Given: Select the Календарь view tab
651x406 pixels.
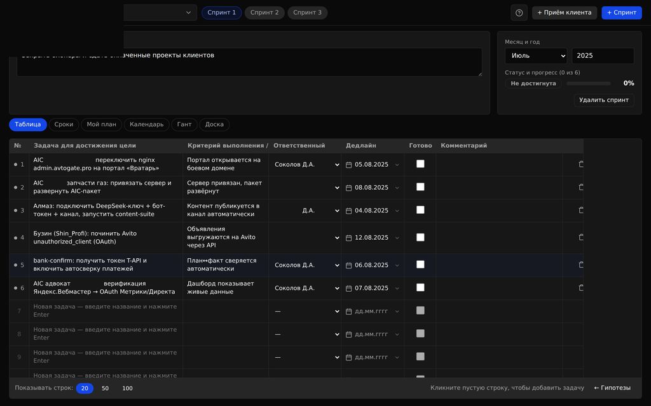Looking at the screenshot, I should pyautogui.click(x=147, y=124).
